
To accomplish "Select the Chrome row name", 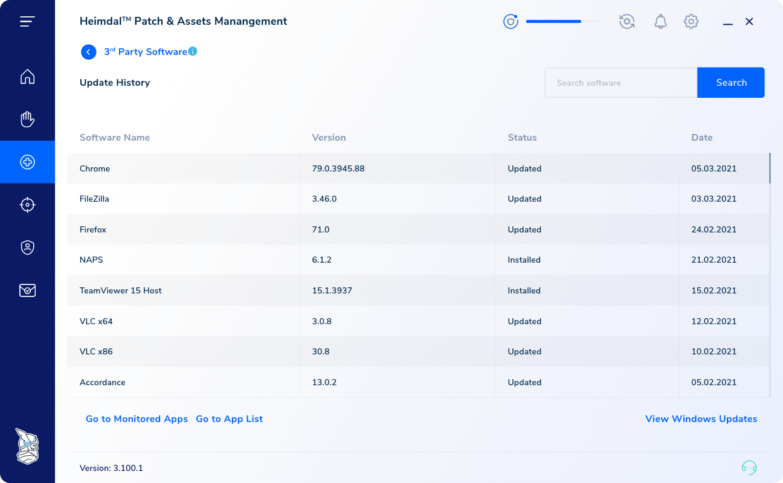I will coord(95,168).
